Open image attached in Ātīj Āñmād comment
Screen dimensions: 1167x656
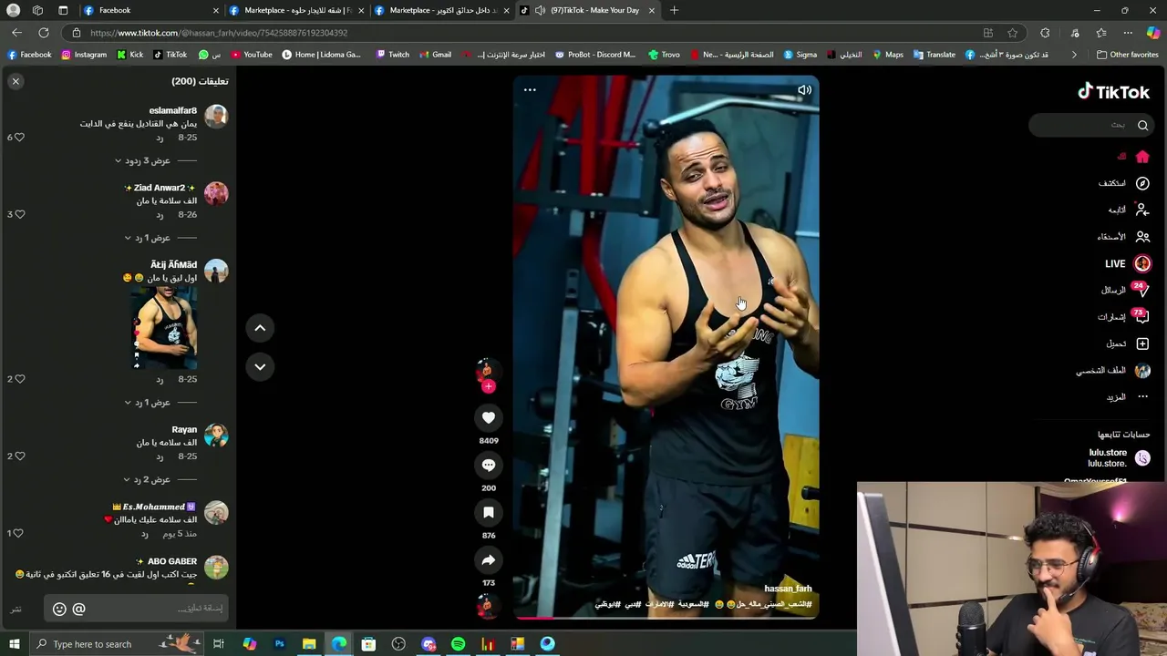coord(164,328)
